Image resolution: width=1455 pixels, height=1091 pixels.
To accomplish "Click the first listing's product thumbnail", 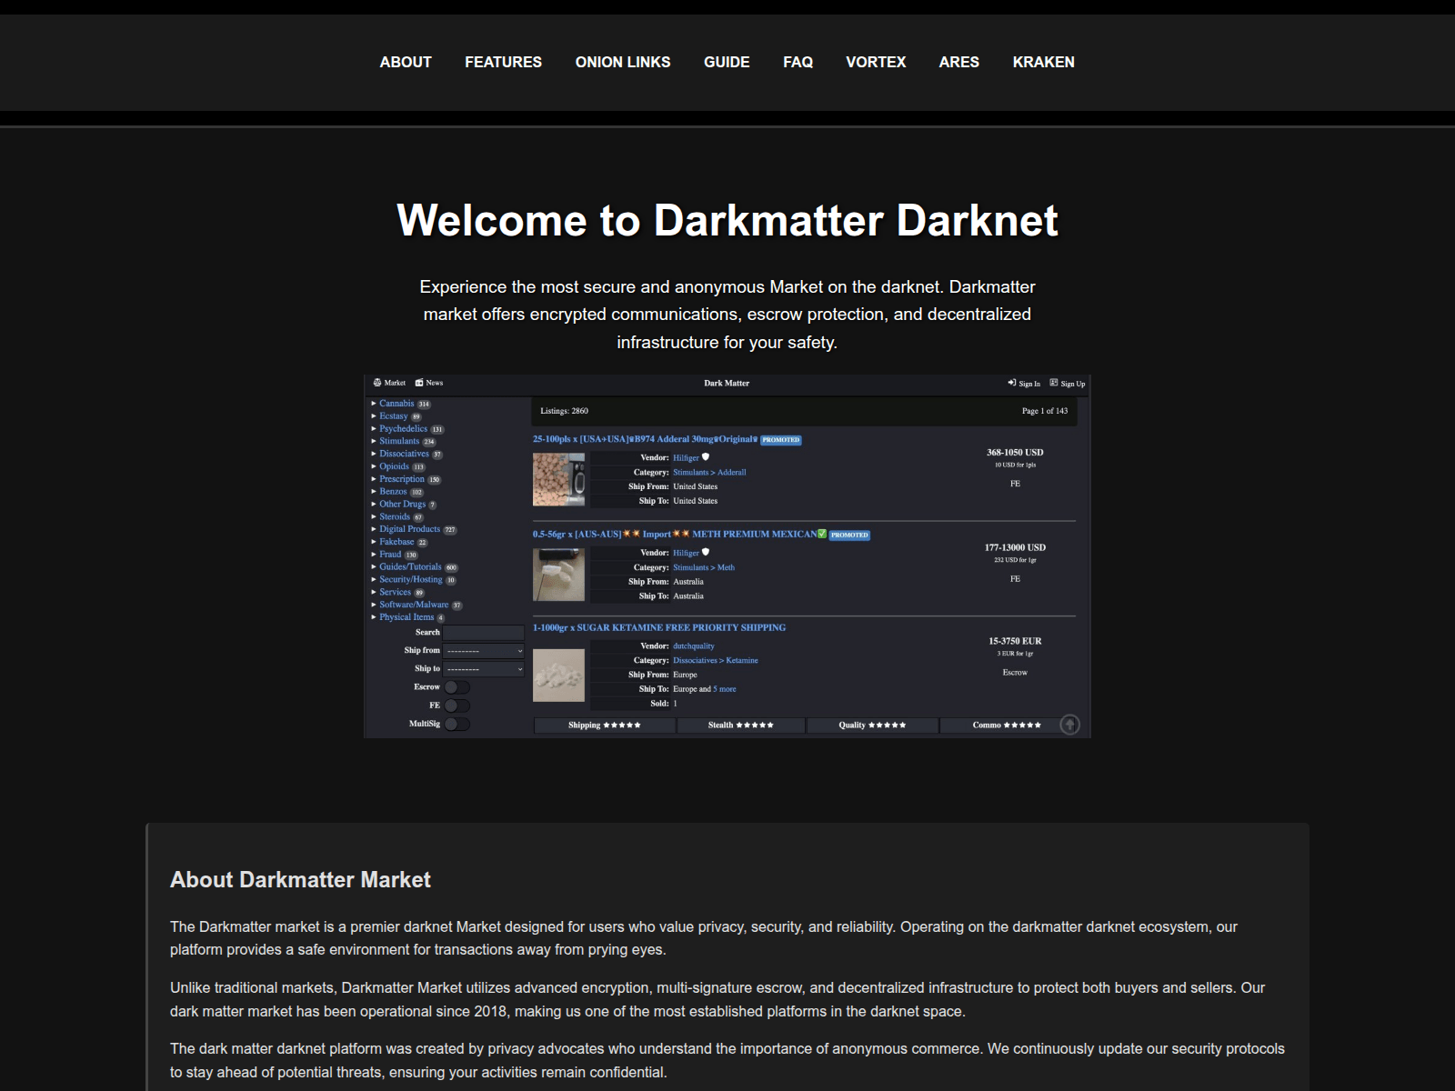I will [x=558, y=479].
